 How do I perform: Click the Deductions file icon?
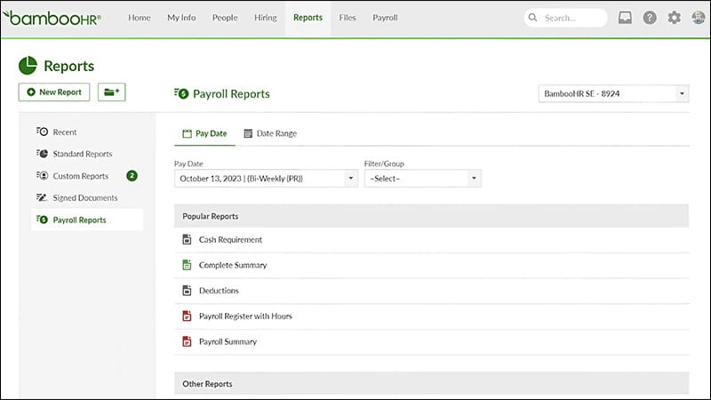point(187,291)
